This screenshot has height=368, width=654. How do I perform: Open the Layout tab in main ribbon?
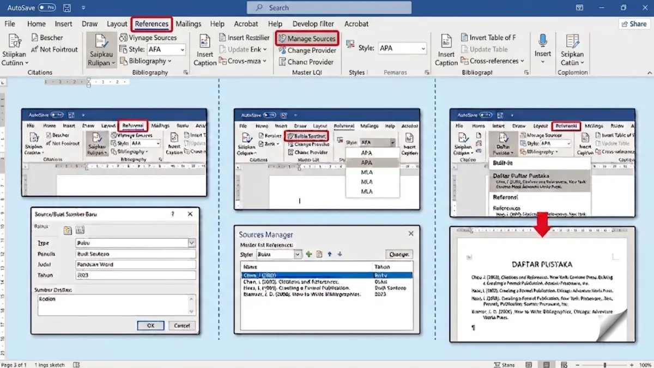click(x=117, y=24)
